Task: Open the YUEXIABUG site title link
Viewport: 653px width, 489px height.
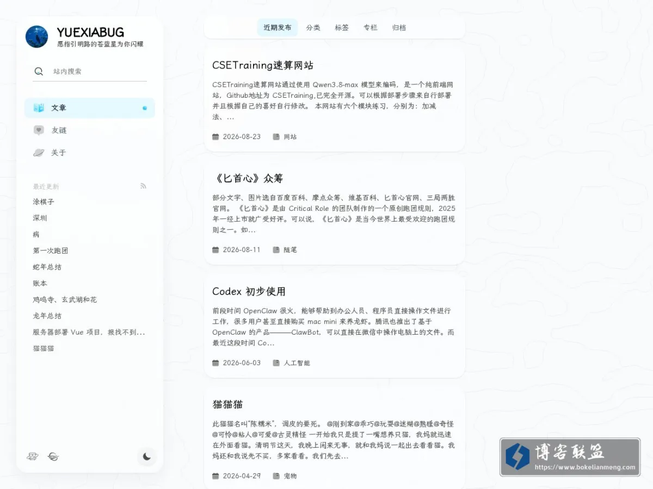Action: pyautogui.click(x=90, y=32)
